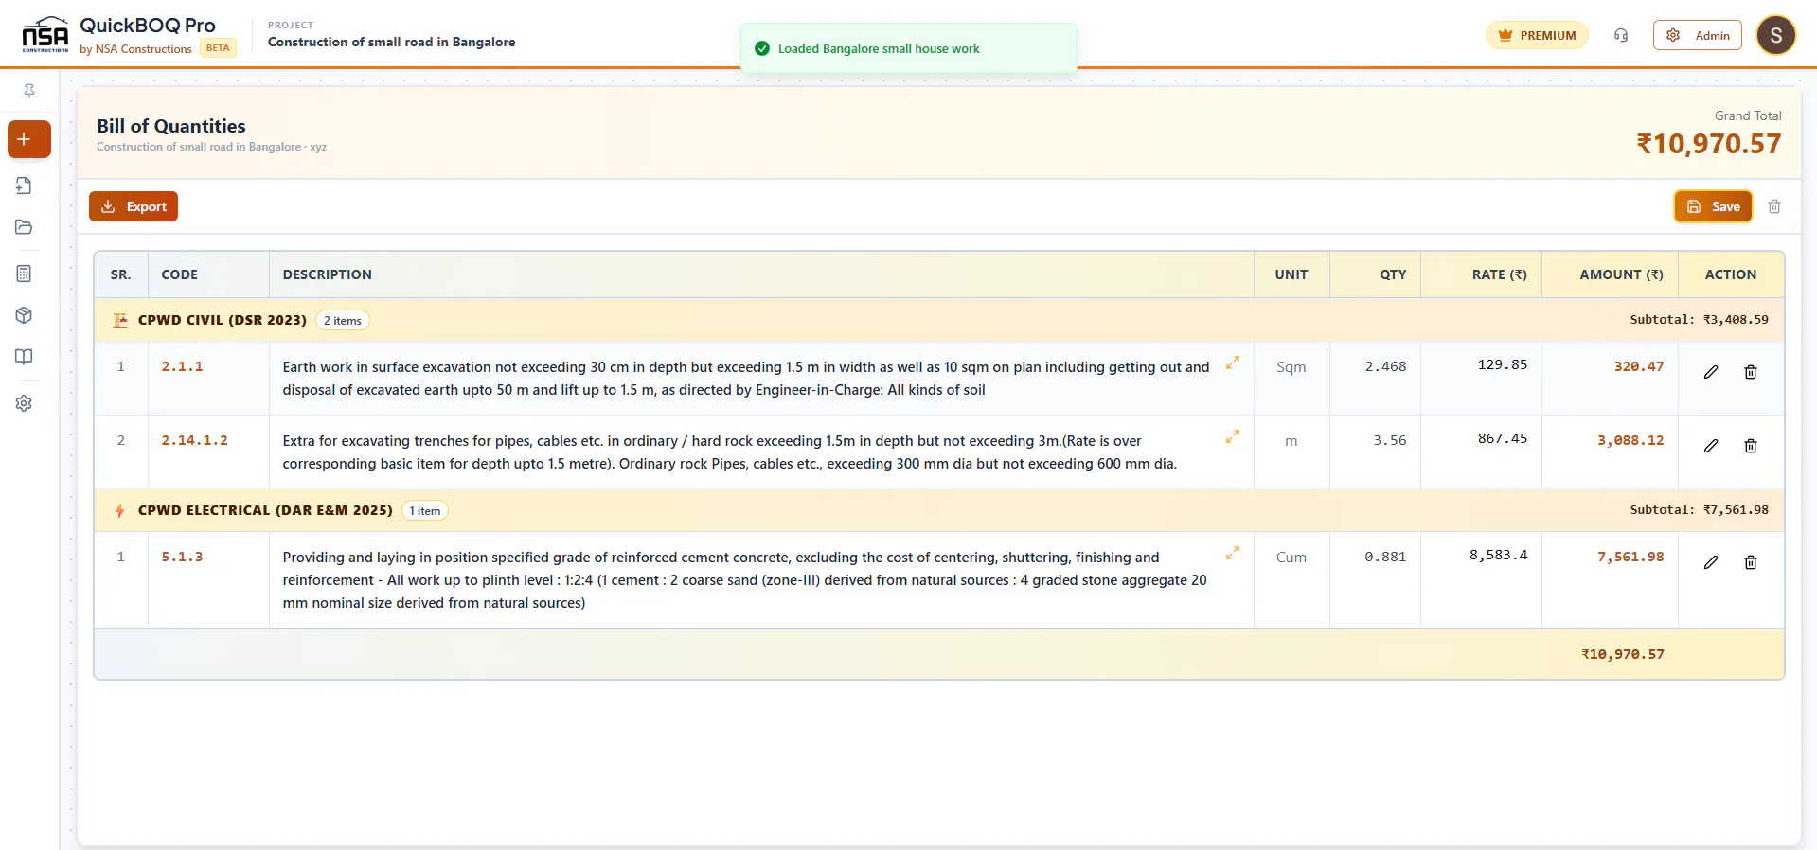Click the Export button
The width and height of the screenshot is (1817, 850).
[x=134, y=206]
